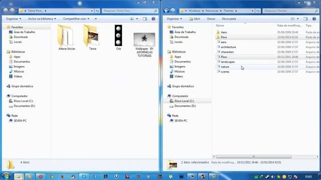Click the horizontal scrollbar in Themes window
Screen dimensions: 321x180
pyautogui.click(x=254, y=156)
